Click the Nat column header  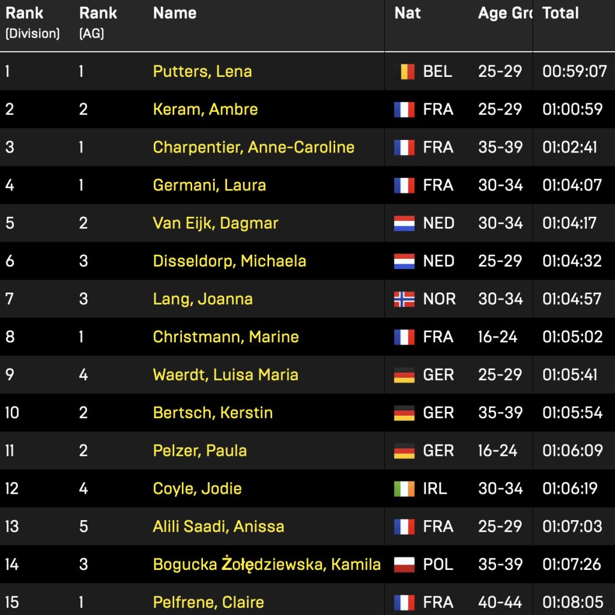408,13
